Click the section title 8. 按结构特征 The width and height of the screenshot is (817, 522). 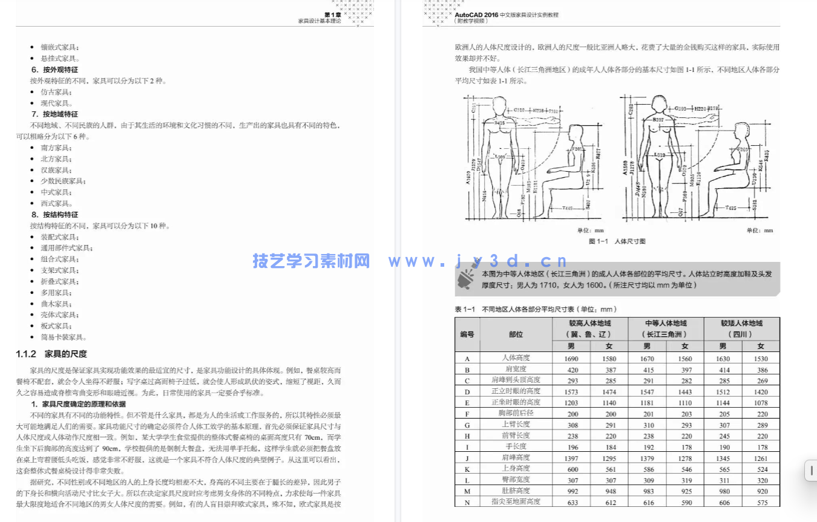tap(56, 214)
